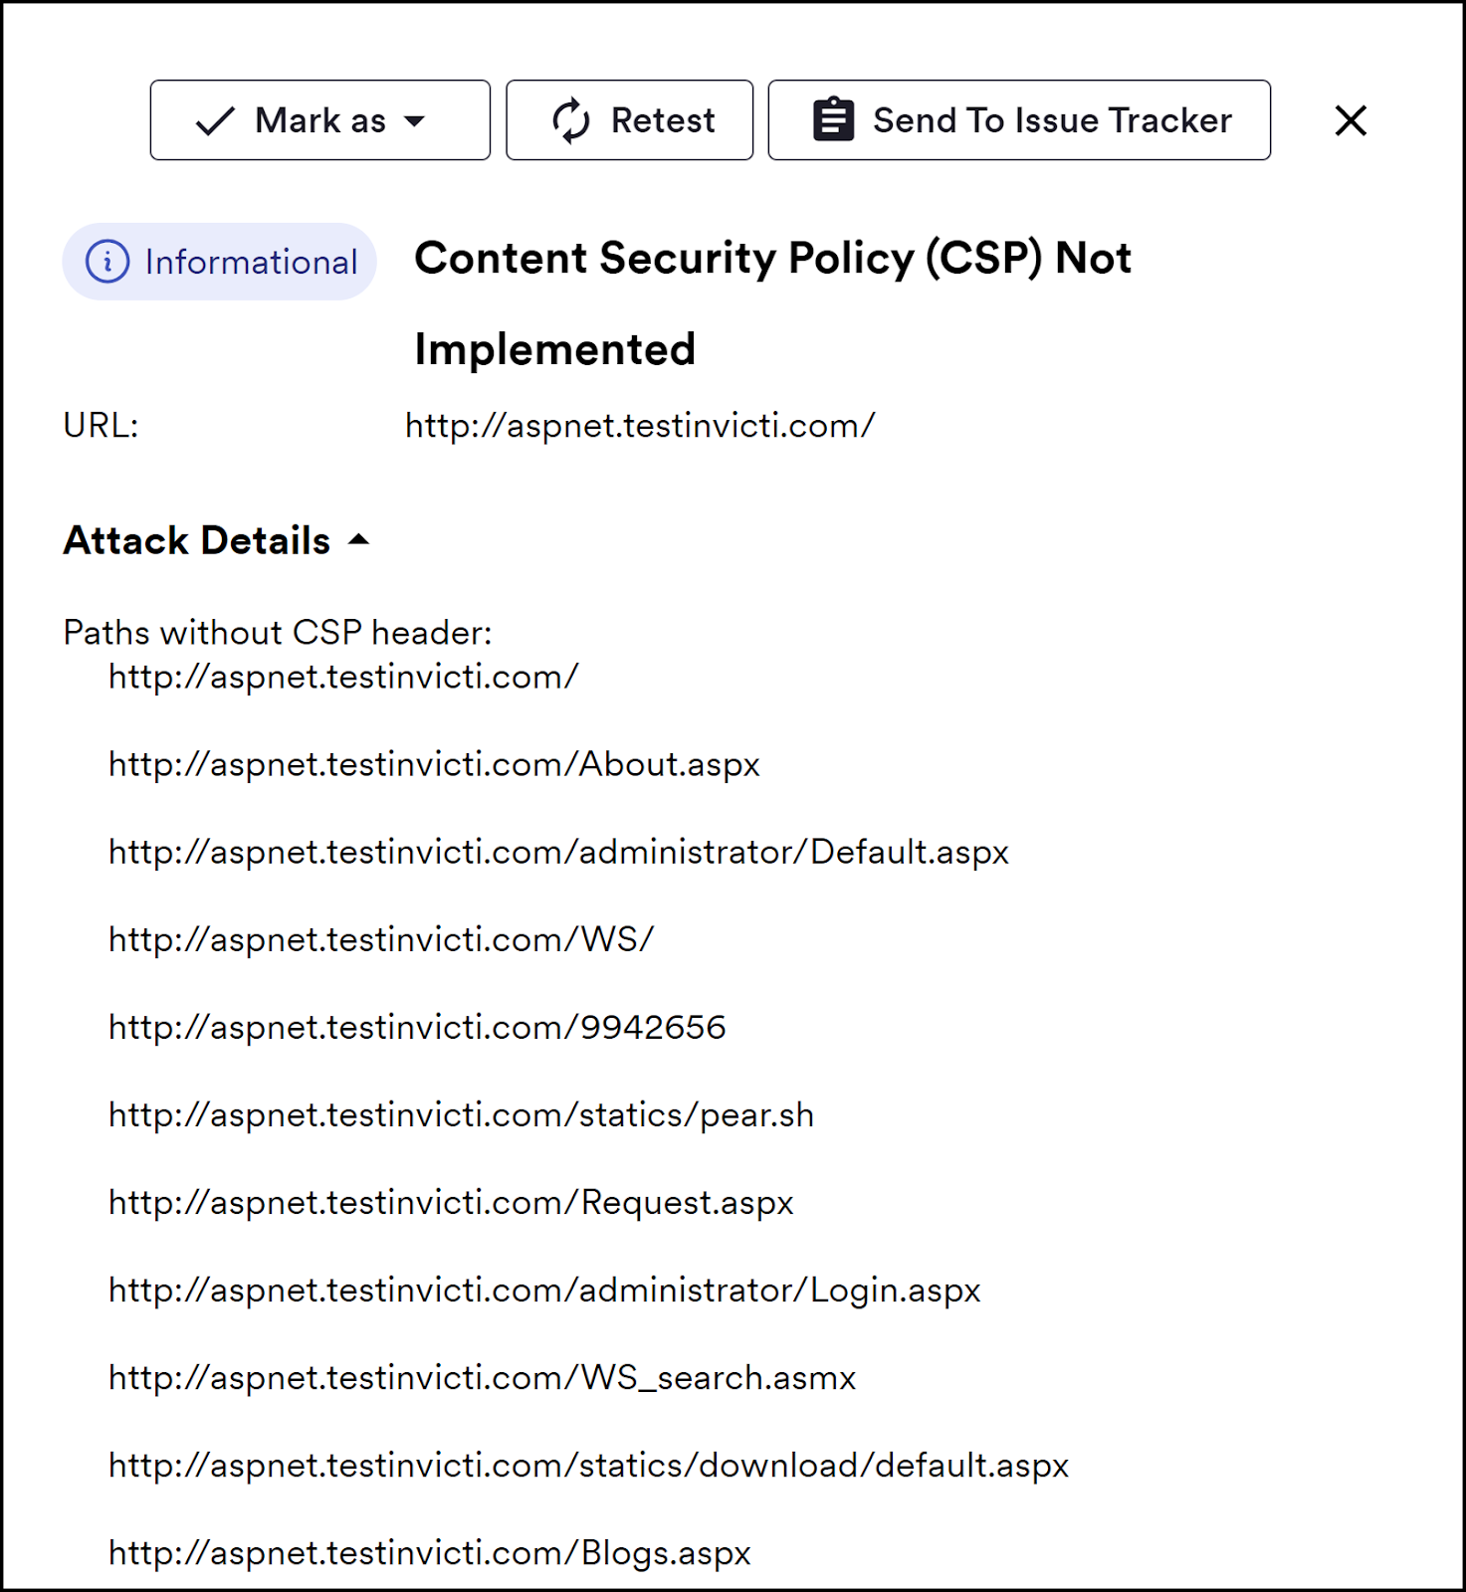Select the About.aspx path
The width and height of the screenshot is (1466, 1592).
pos(434,765)
